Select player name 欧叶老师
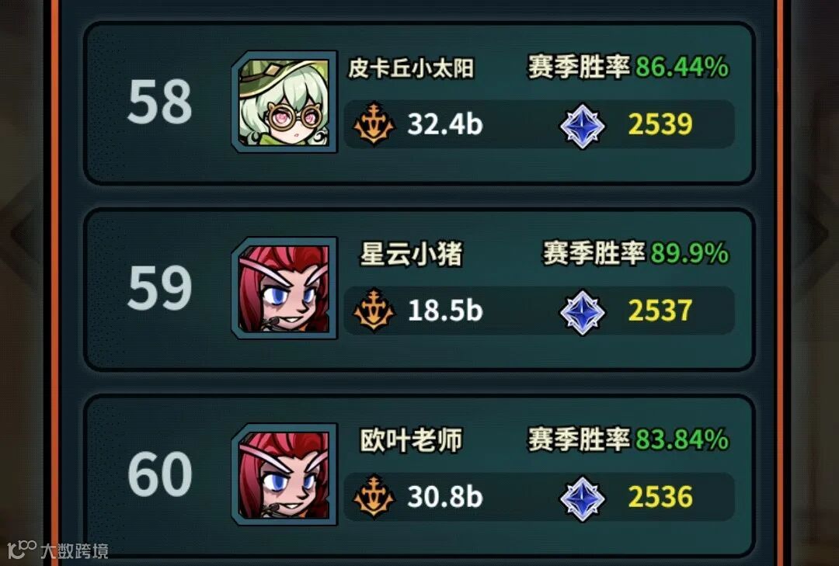The width and height of the screenshot is (839, 566). click(411, 440)
